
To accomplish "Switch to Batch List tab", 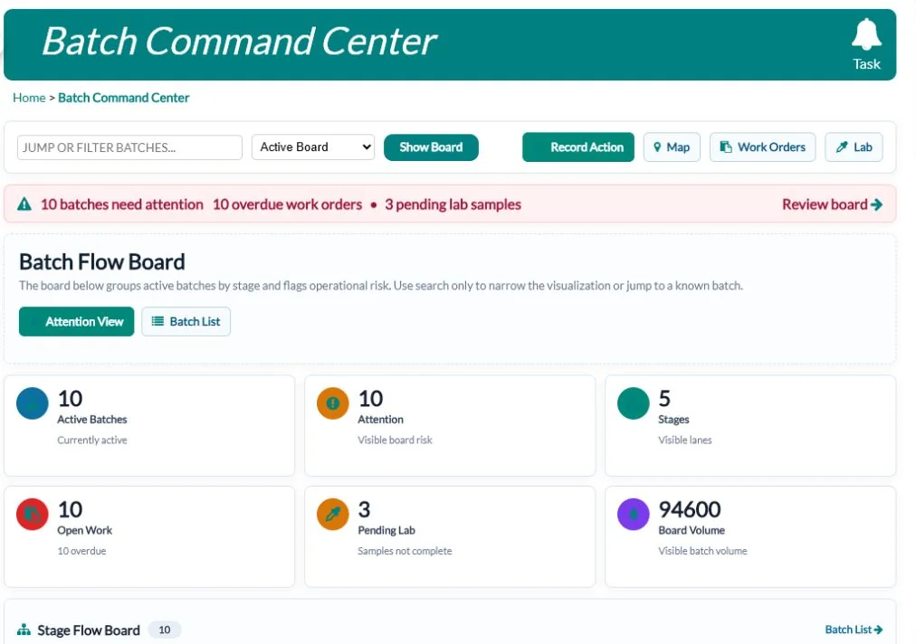I will (x=186, y=322).
